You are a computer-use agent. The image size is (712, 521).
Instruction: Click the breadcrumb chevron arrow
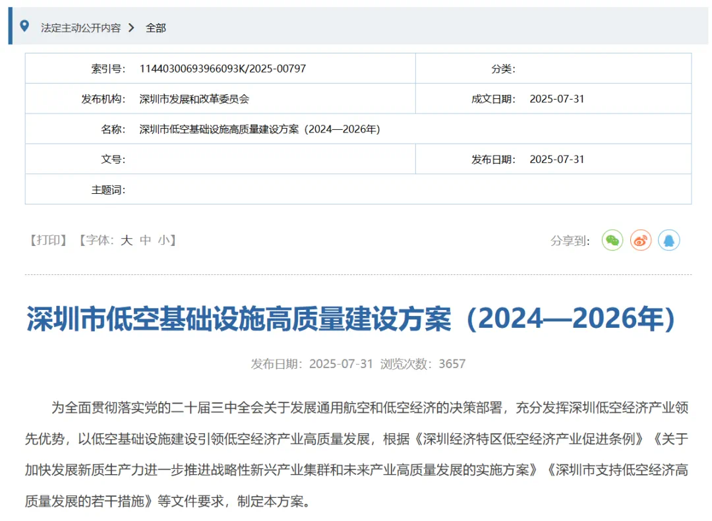(131, 27)
